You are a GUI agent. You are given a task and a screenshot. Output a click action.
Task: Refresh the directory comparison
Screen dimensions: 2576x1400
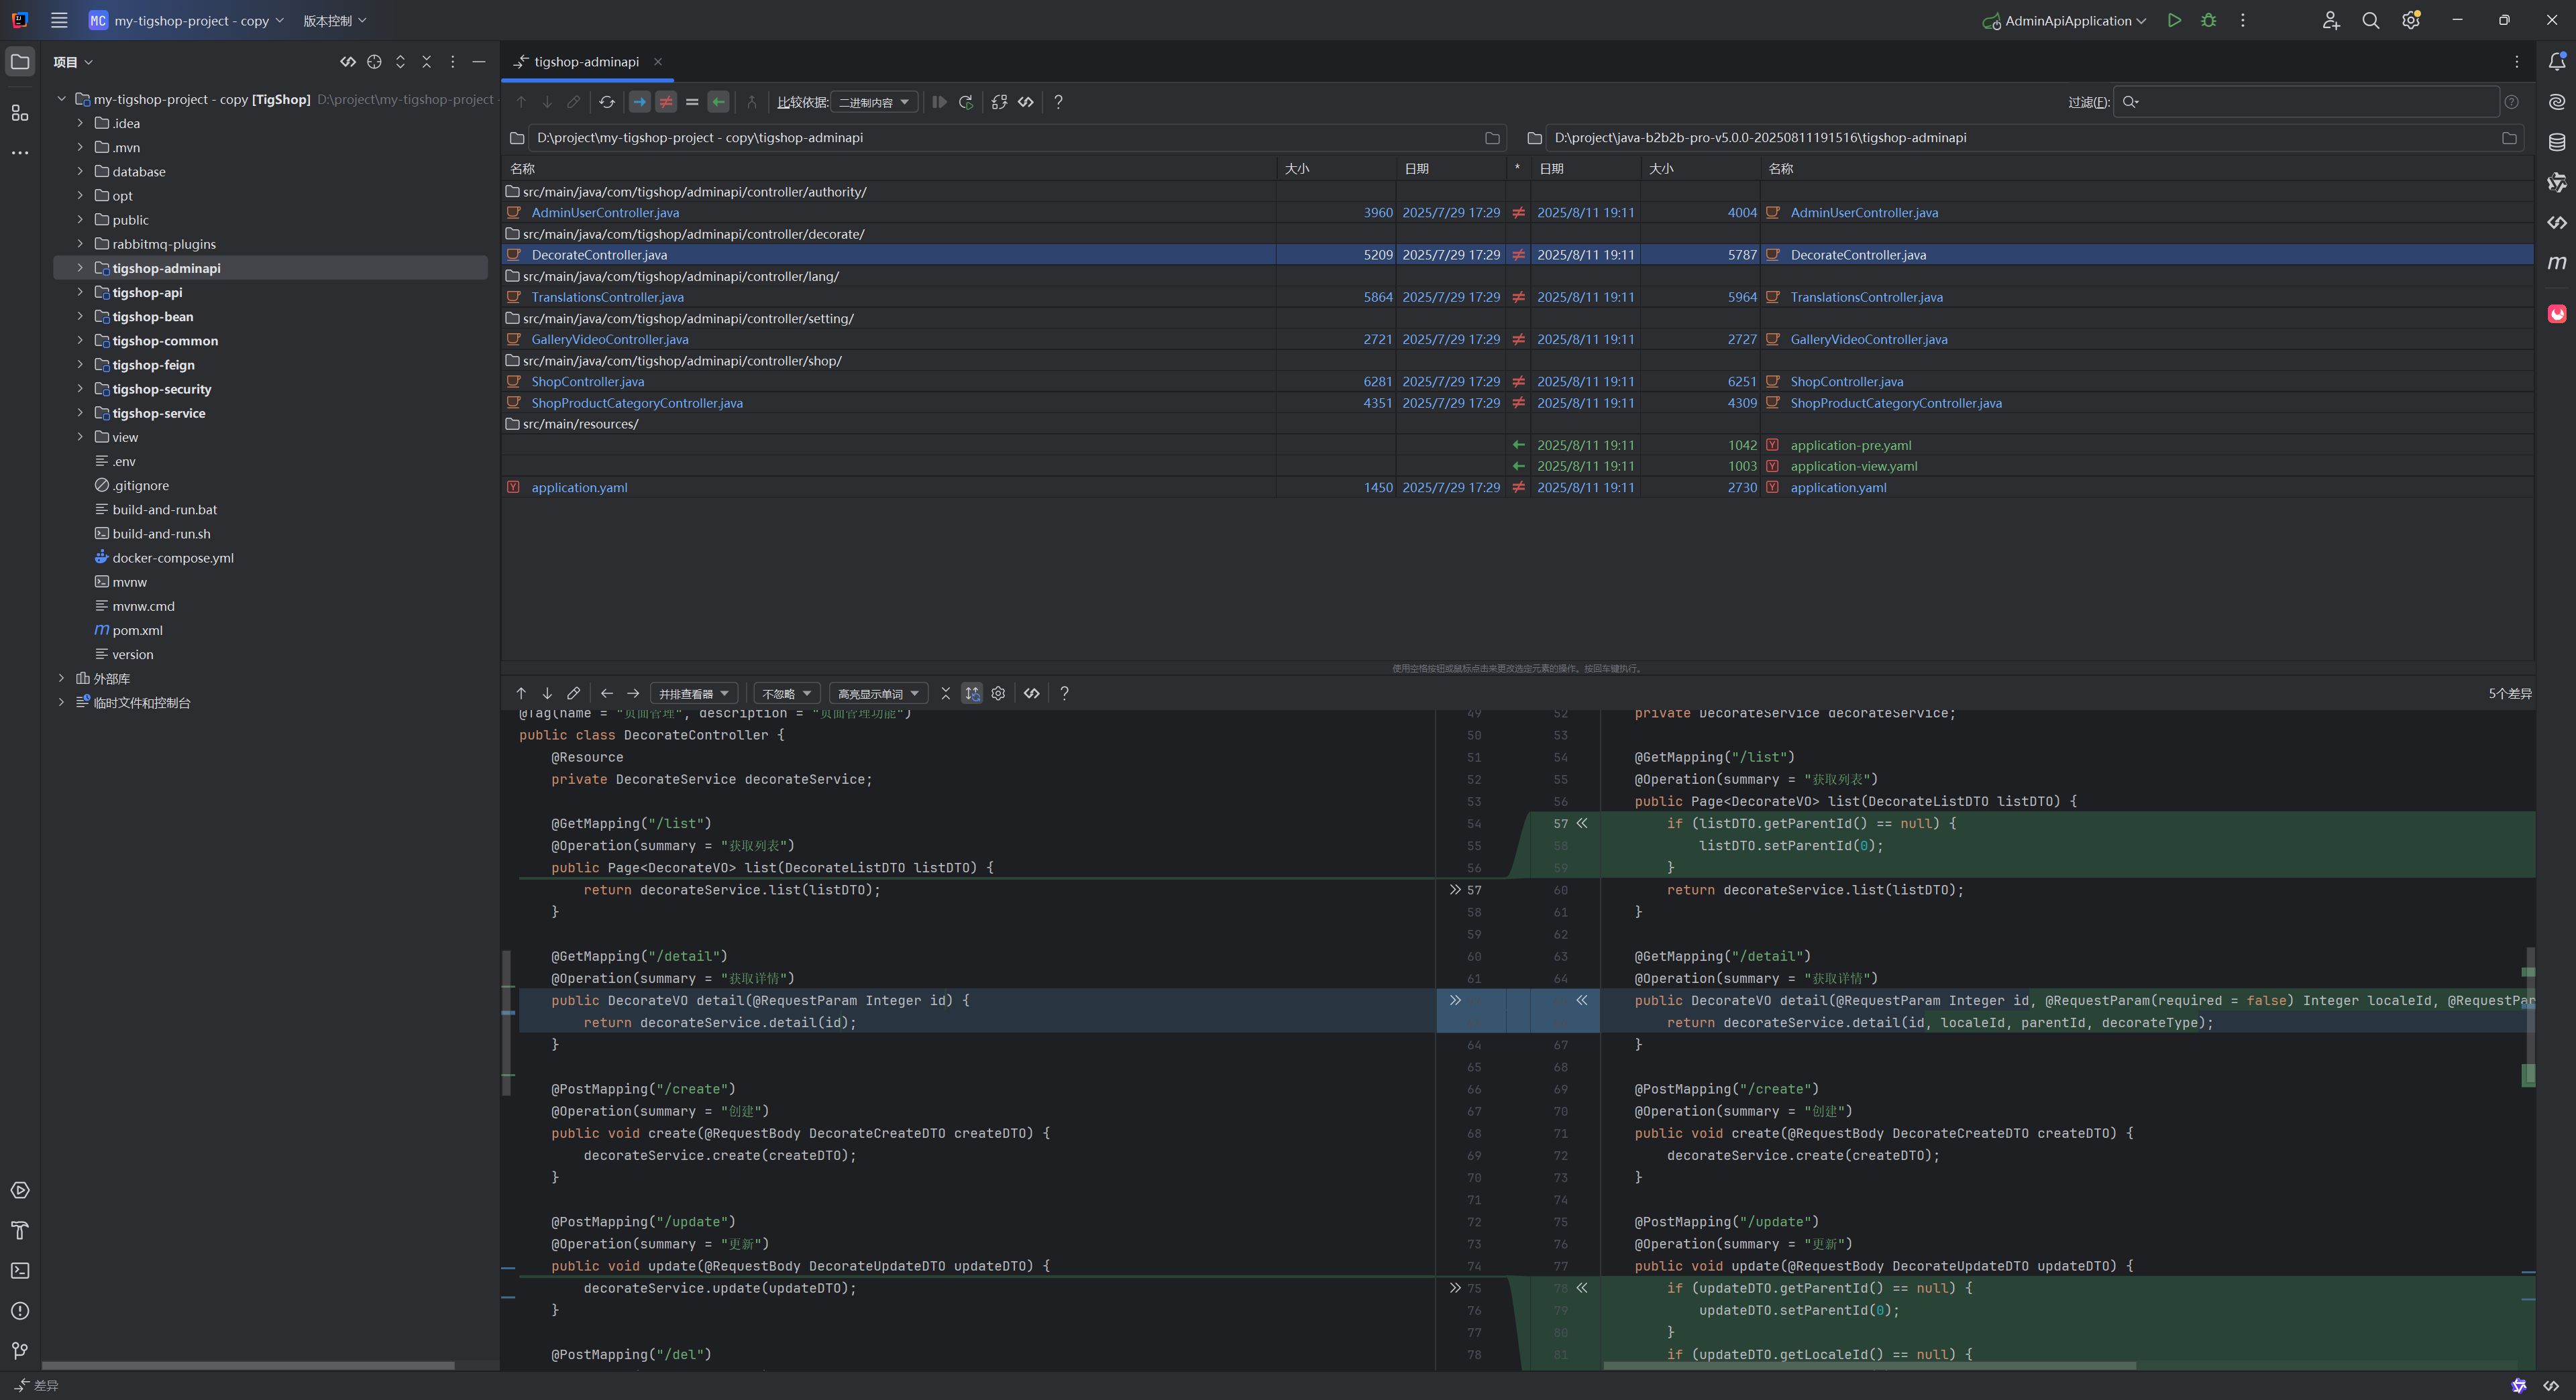click(607, 102)
